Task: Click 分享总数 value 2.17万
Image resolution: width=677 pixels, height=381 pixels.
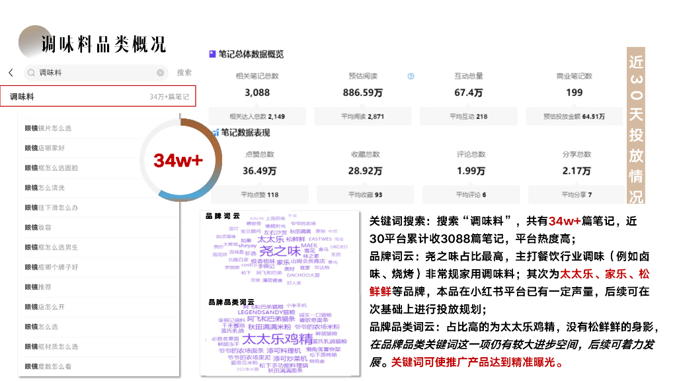Action: click(x=577, y=171)
